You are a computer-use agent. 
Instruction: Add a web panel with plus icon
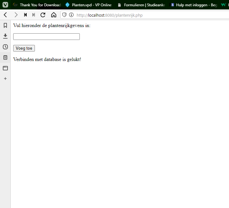(x=5, y=79)
